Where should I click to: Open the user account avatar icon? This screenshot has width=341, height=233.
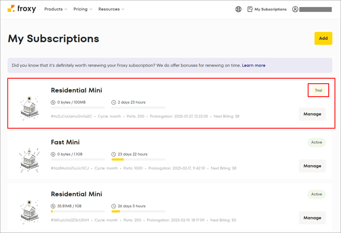295,9
